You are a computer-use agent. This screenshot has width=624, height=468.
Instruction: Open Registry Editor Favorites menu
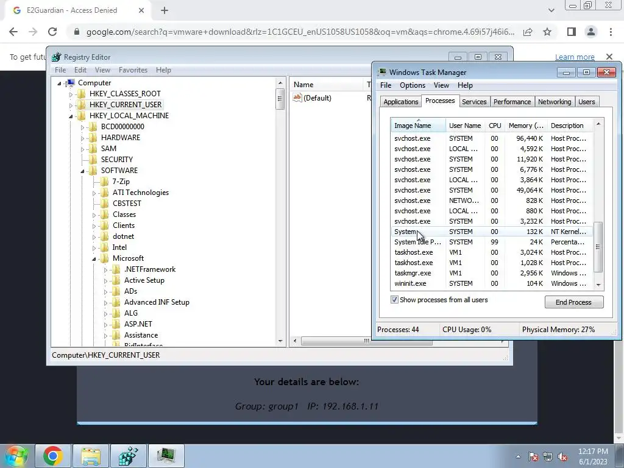point(133,70)
